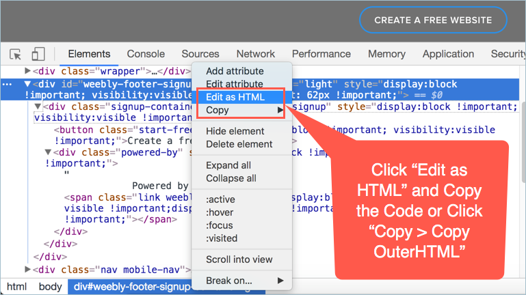Choose Delete element in context menu
The height and width of the screenshot is (295, 526).
tap(239, 144)
